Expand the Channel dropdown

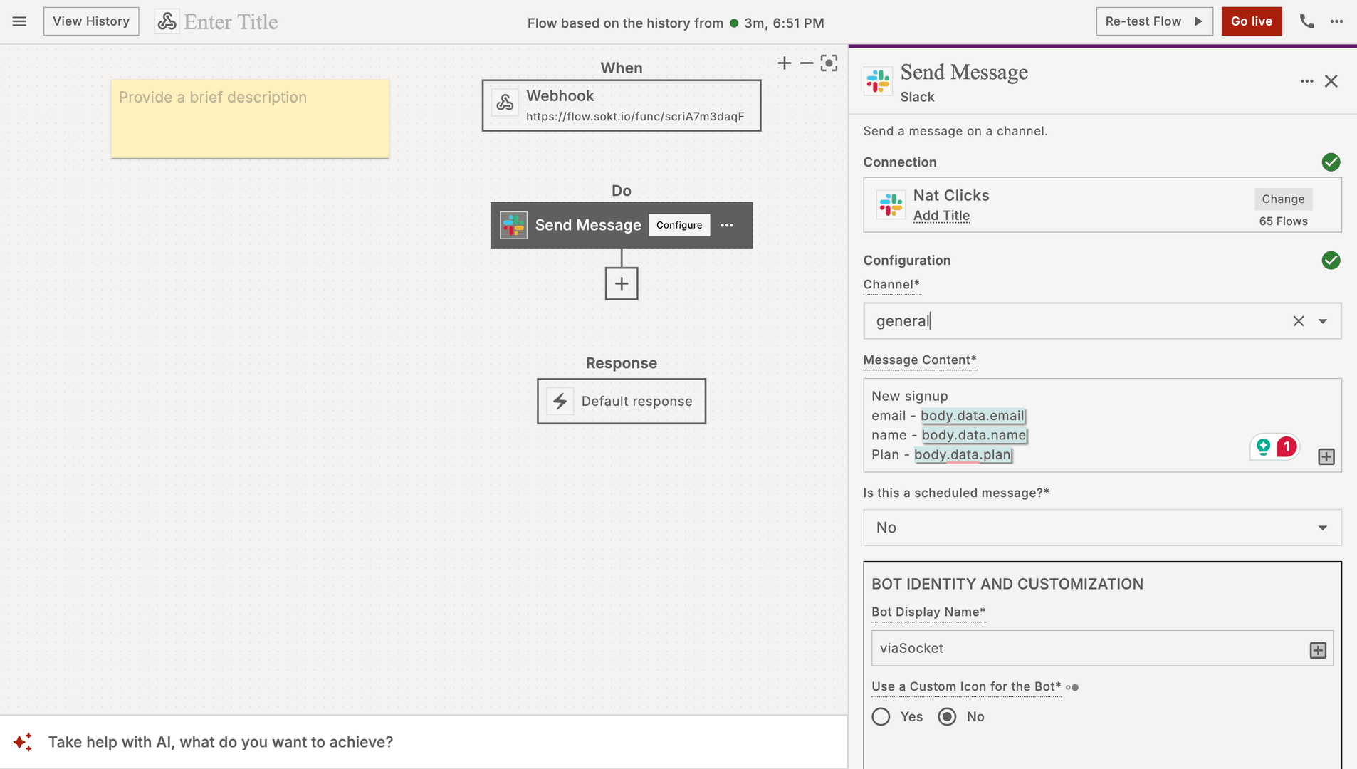[1323, 321]
